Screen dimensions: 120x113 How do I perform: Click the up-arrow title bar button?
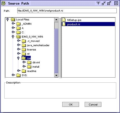[x=98, y=3]
